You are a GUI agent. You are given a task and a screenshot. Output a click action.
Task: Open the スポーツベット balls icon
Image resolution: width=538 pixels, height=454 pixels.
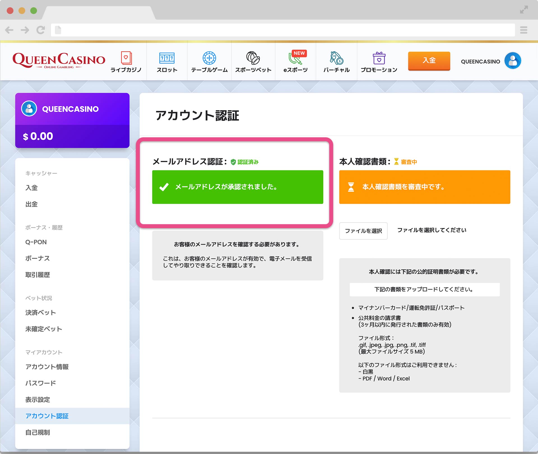point(253,58)
